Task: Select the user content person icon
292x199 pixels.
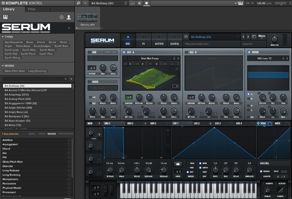Action: [x=69, y=17]
